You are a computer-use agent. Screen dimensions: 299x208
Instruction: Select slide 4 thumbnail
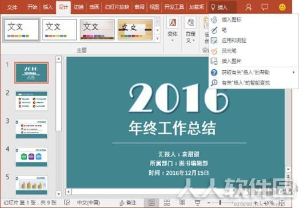(x=31, y=157)
